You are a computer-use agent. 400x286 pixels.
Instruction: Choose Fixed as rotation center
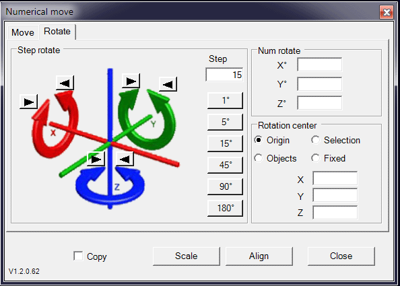[329, 158]
